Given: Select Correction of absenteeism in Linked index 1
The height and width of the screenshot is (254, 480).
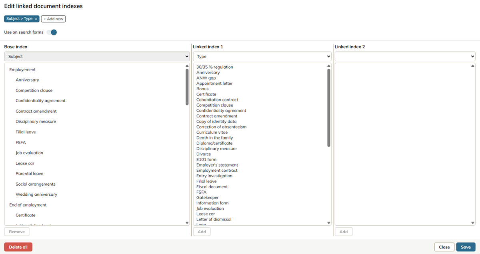Looking at the screenshot, I should (222, 127).
